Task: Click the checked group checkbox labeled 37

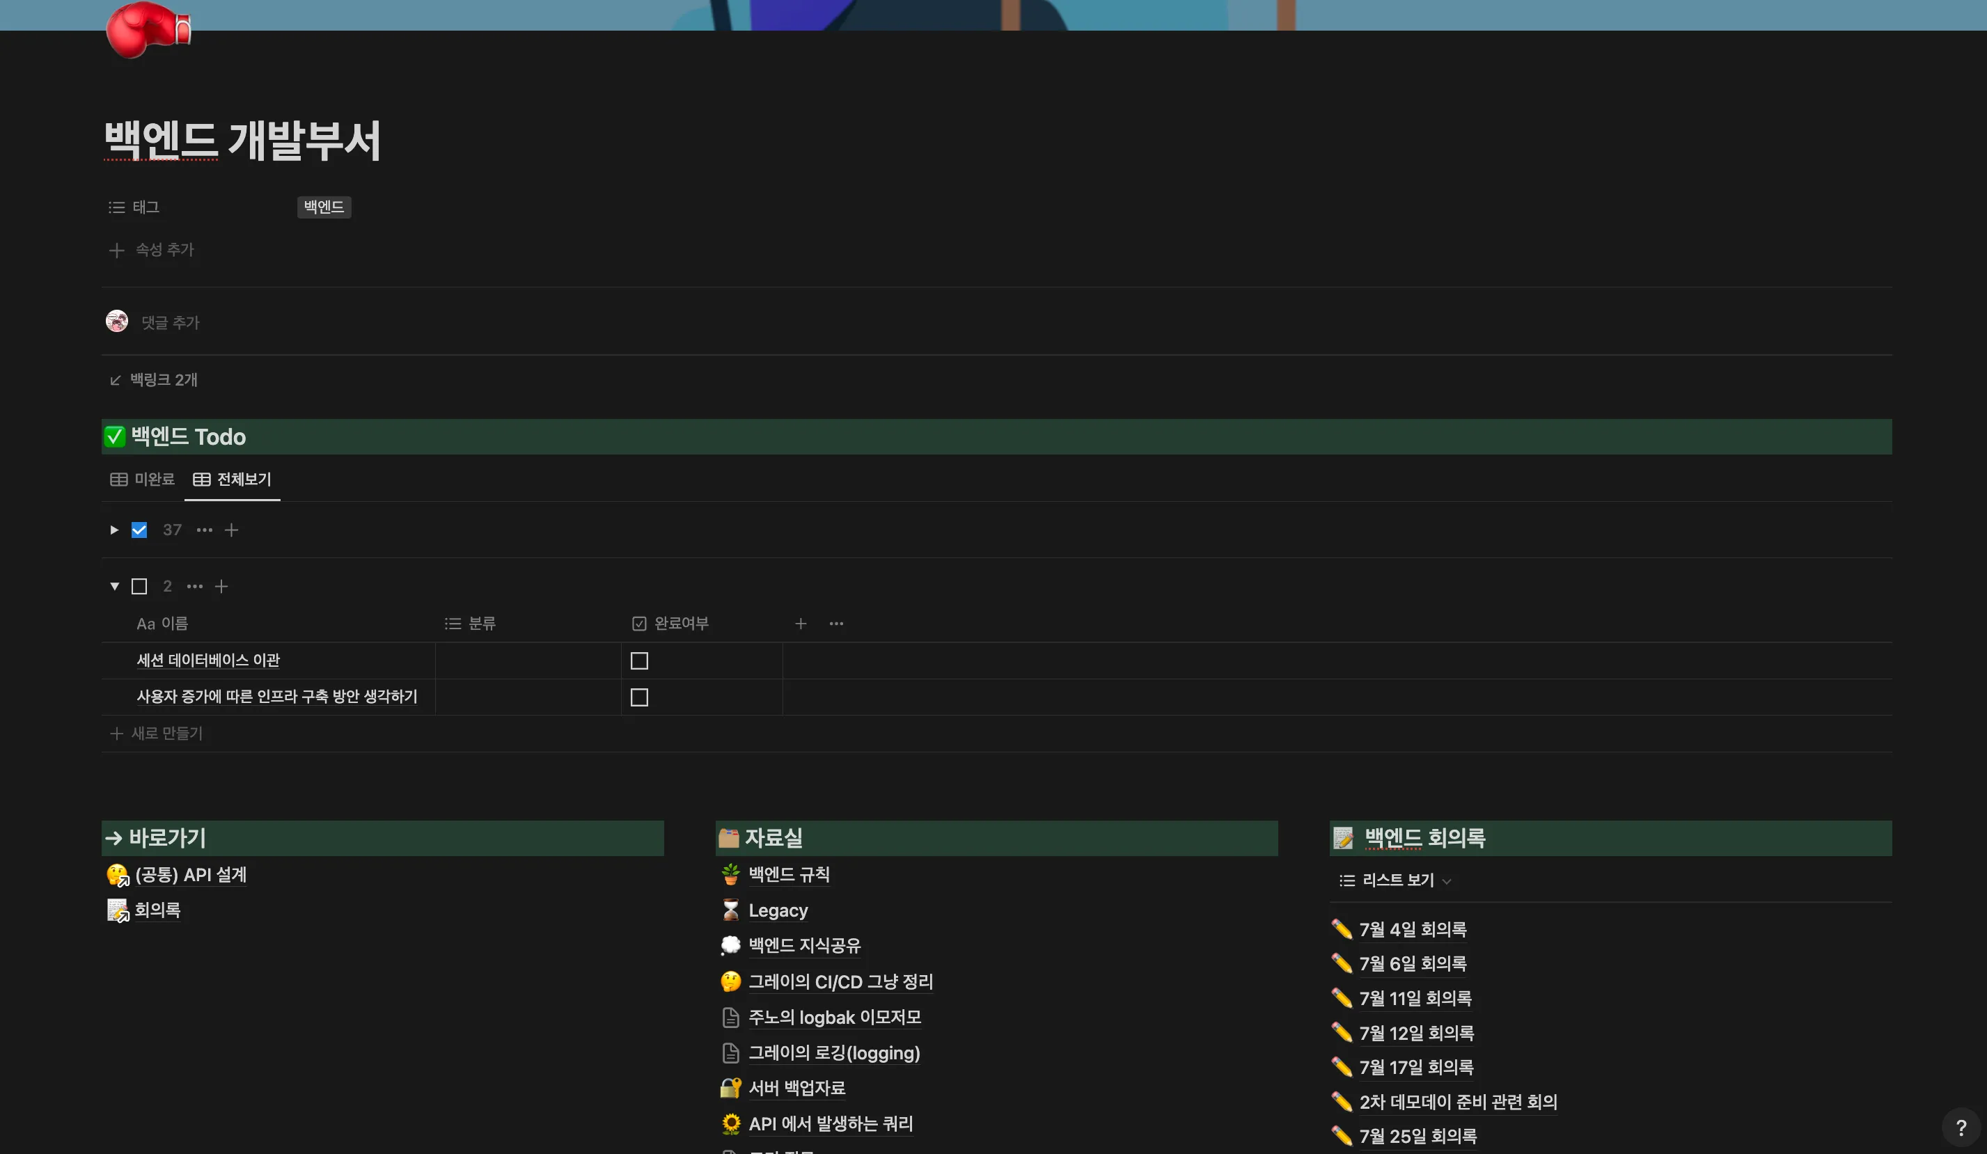Action: coord(139,530)
